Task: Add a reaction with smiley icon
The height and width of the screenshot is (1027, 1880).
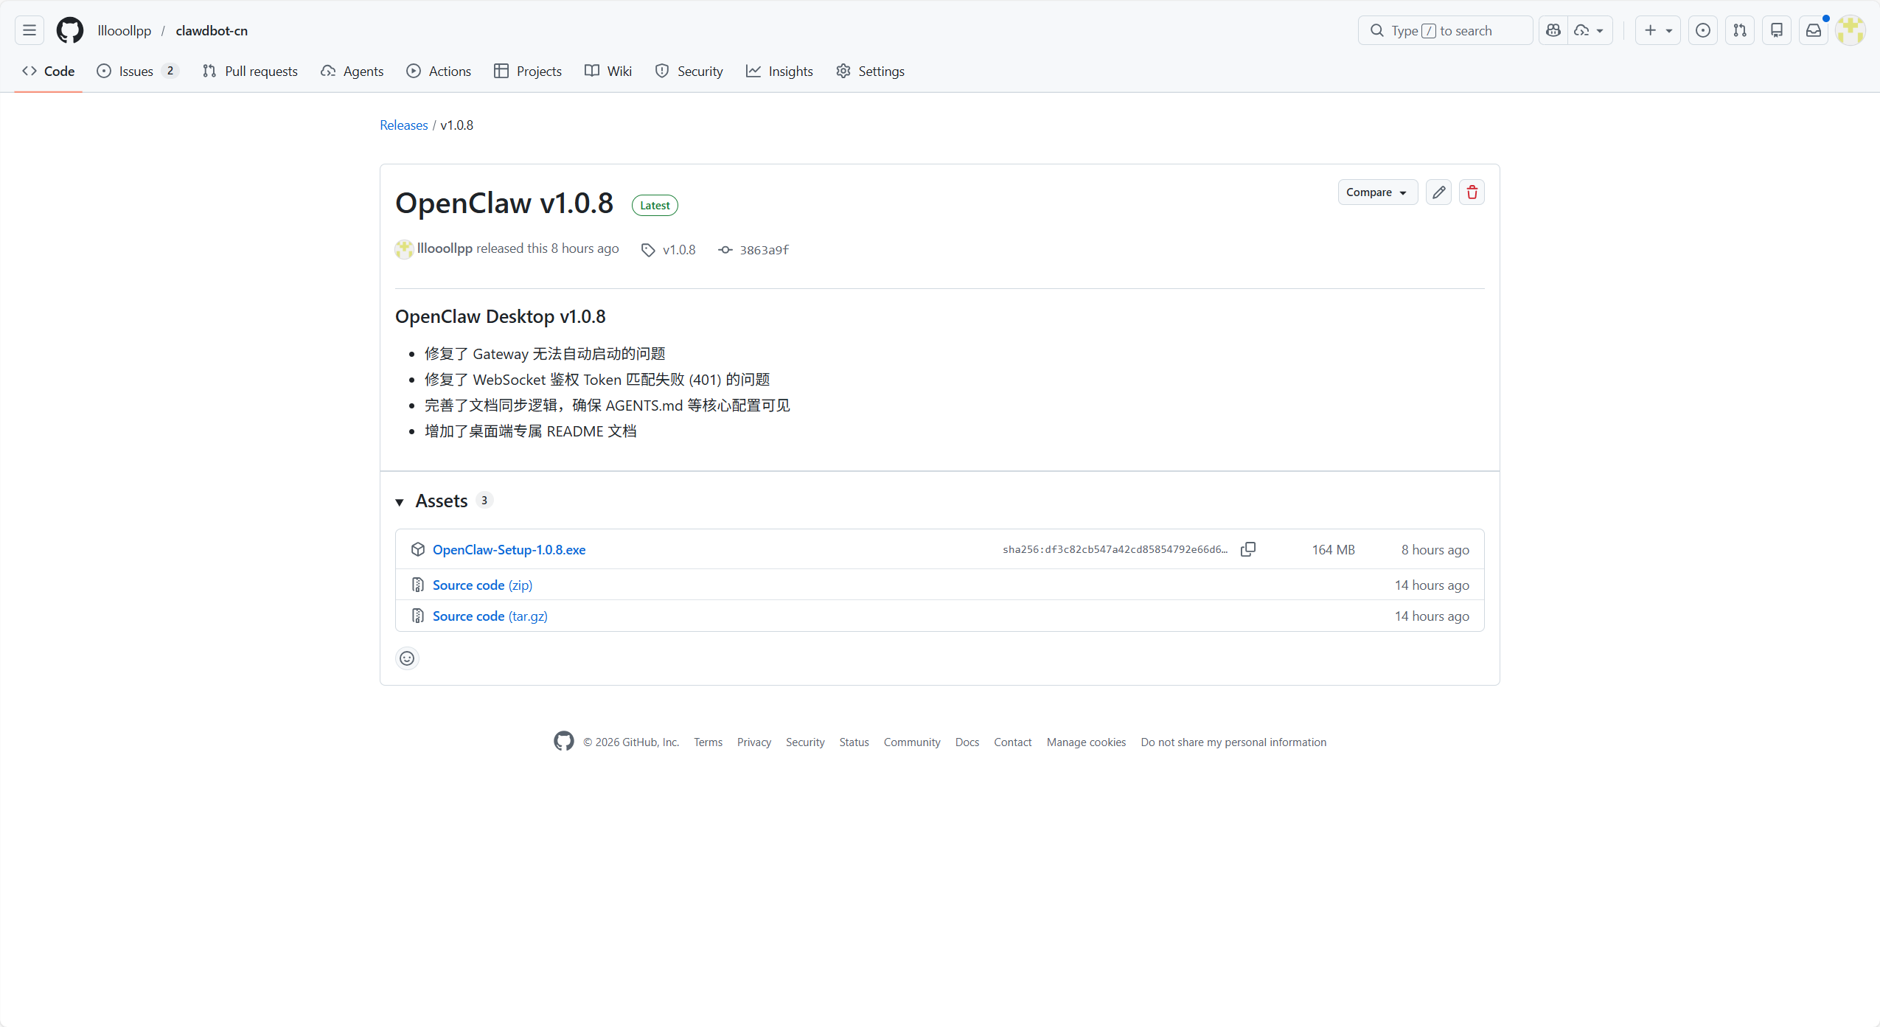Action: coord(407,658)
